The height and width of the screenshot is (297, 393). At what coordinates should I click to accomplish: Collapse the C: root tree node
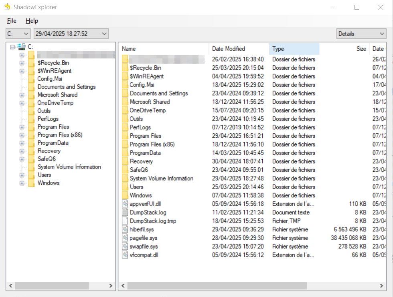point(12,47)
